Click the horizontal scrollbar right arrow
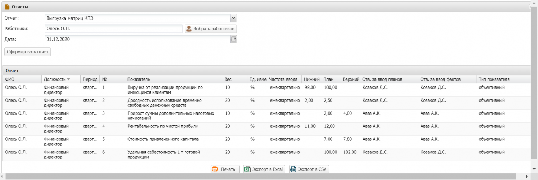This screenshot has width=538, height=180. click(527, 176)
